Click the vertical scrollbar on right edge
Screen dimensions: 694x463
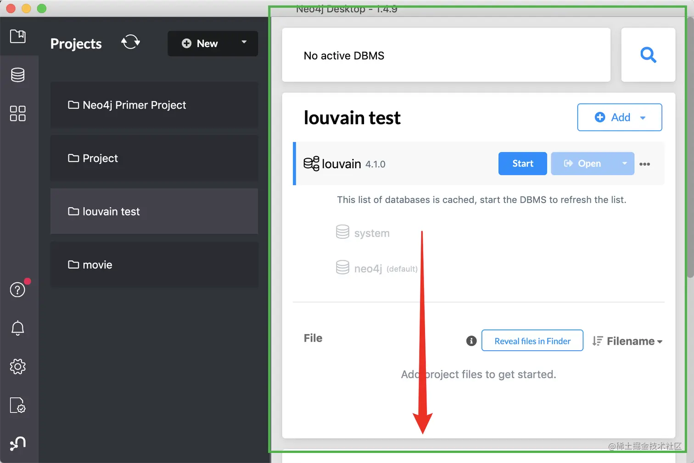[x=690, y=147]
